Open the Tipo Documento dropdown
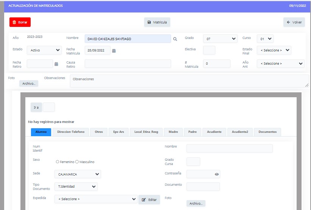Screen dimensions: 311x210 pyautogui.click(x=76, y=187)
